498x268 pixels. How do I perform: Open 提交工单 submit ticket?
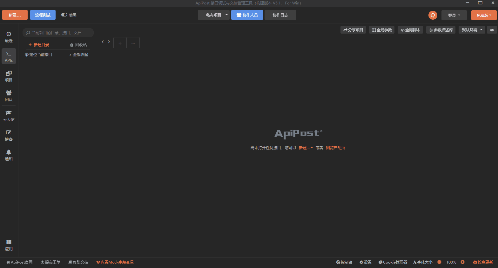click(x=50, y=262)
